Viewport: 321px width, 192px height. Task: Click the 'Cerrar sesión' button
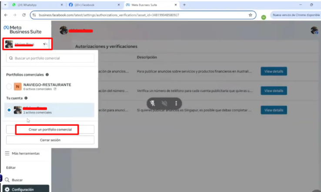pos(50,140)
